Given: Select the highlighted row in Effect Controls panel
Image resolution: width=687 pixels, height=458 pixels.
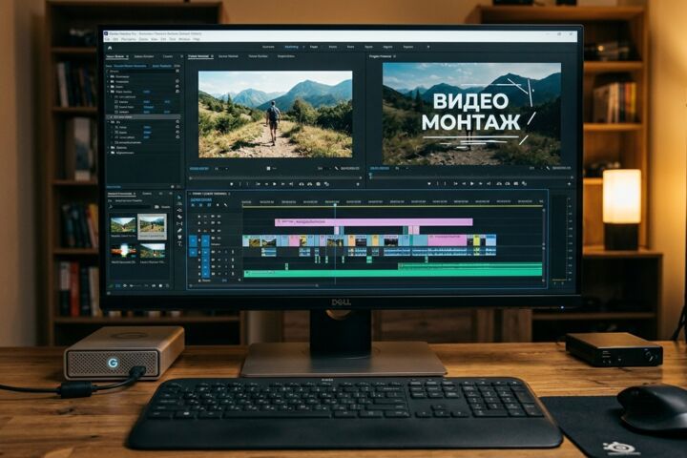Looking at the screenshot, I should (x=143, y=117).
